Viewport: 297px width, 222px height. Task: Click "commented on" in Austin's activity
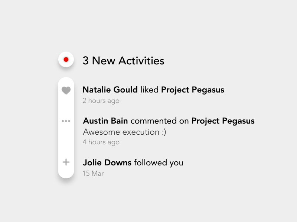point(160,121)
